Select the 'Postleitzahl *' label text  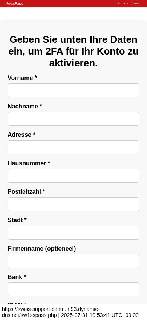click(x=26, y=191)
